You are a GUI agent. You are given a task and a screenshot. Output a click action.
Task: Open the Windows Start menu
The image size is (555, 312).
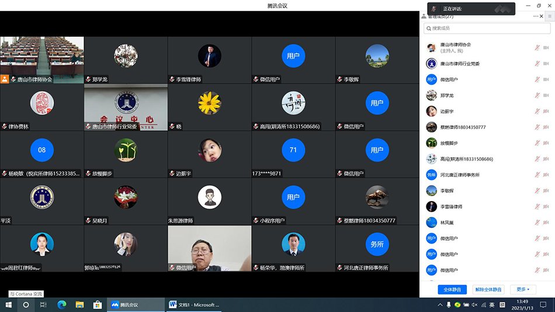coord(9,304)
